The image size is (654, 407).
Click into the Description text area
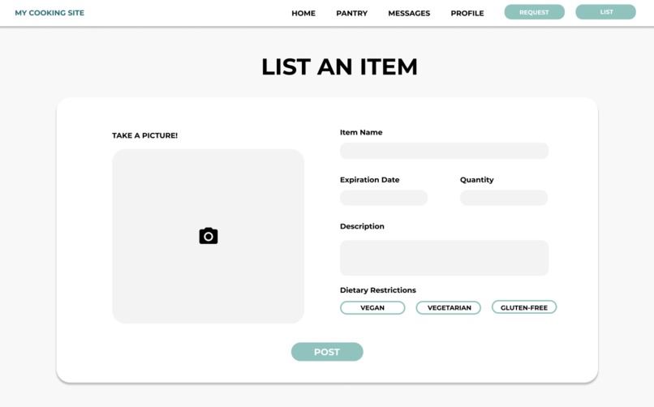coord(444,258)
